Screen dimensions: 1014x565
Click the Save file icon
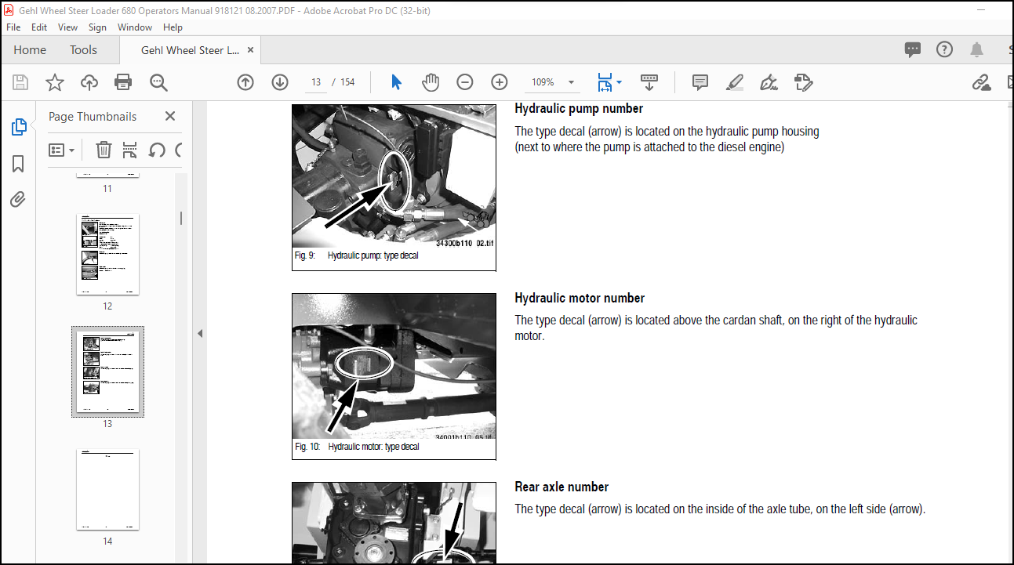(x=20, y=82)
